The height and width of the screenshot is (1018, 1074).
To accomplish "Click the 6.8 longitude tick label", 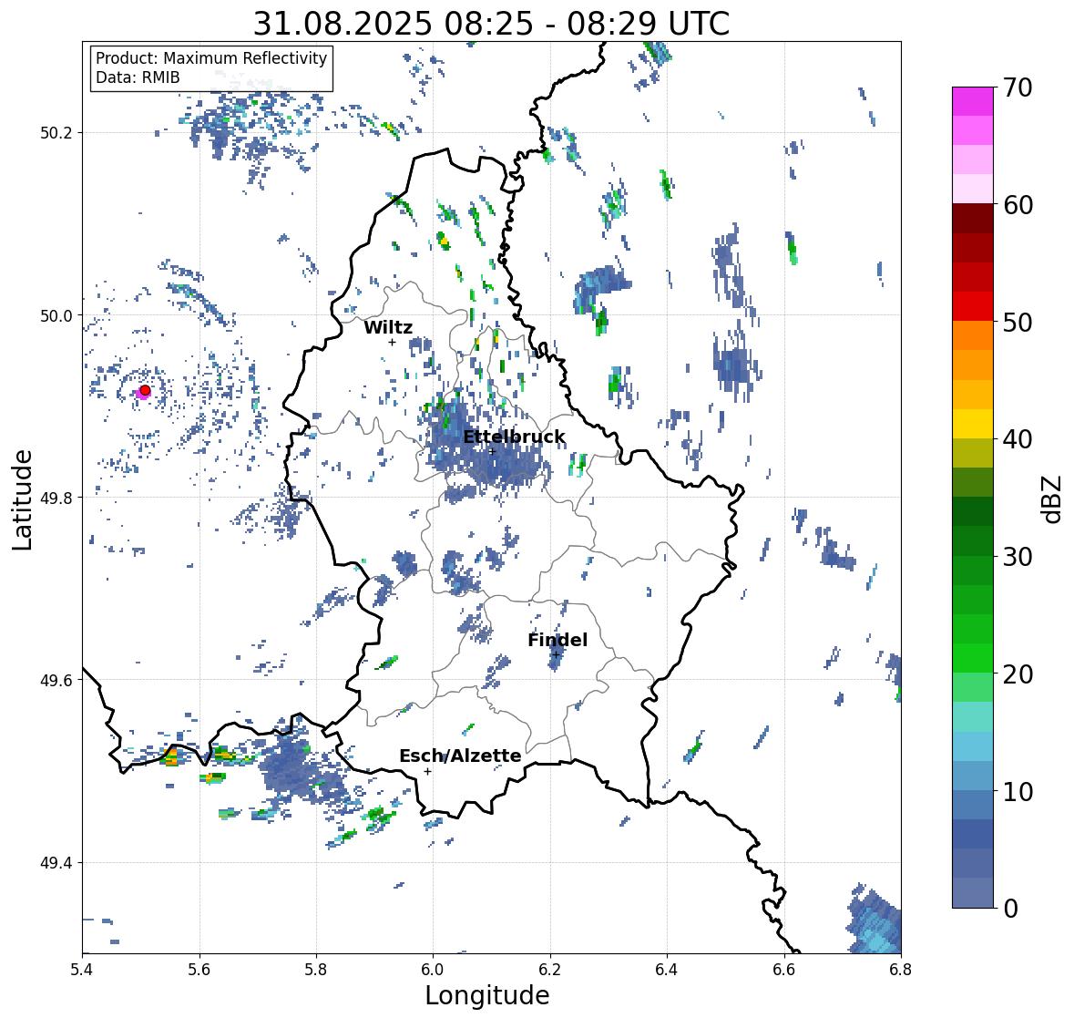I will (900, 970).
